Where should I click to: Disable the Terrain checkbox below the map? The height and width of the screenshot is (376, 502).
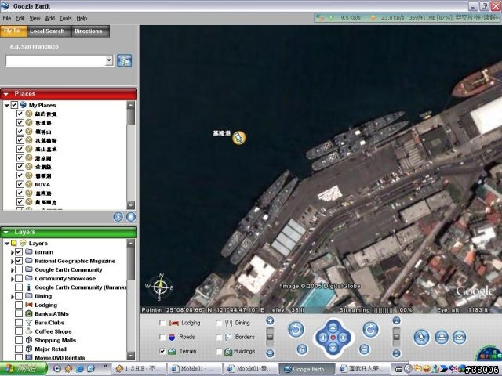[162, 351]
